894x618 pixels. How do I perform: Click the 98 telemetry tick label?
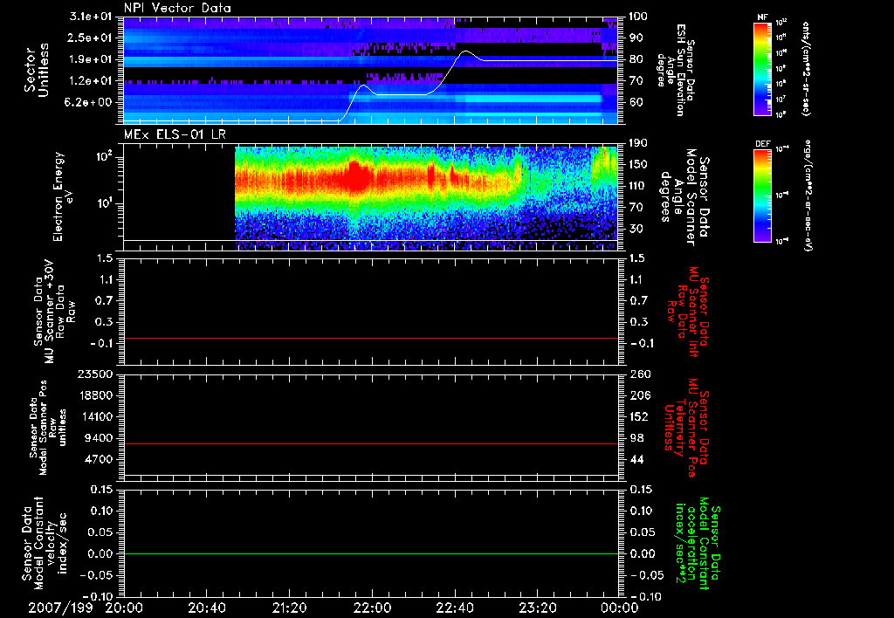pos(635,438)
